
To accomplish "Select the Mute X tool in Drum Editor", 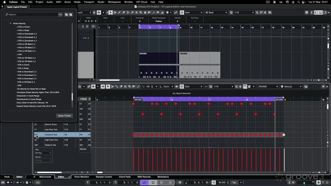I will pyautogui.click(x=125, y=86).
